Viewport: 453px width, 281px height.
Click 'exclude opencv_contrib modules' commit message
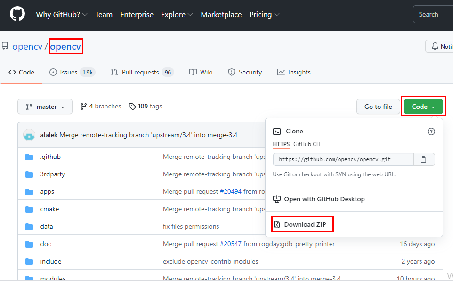210,262
